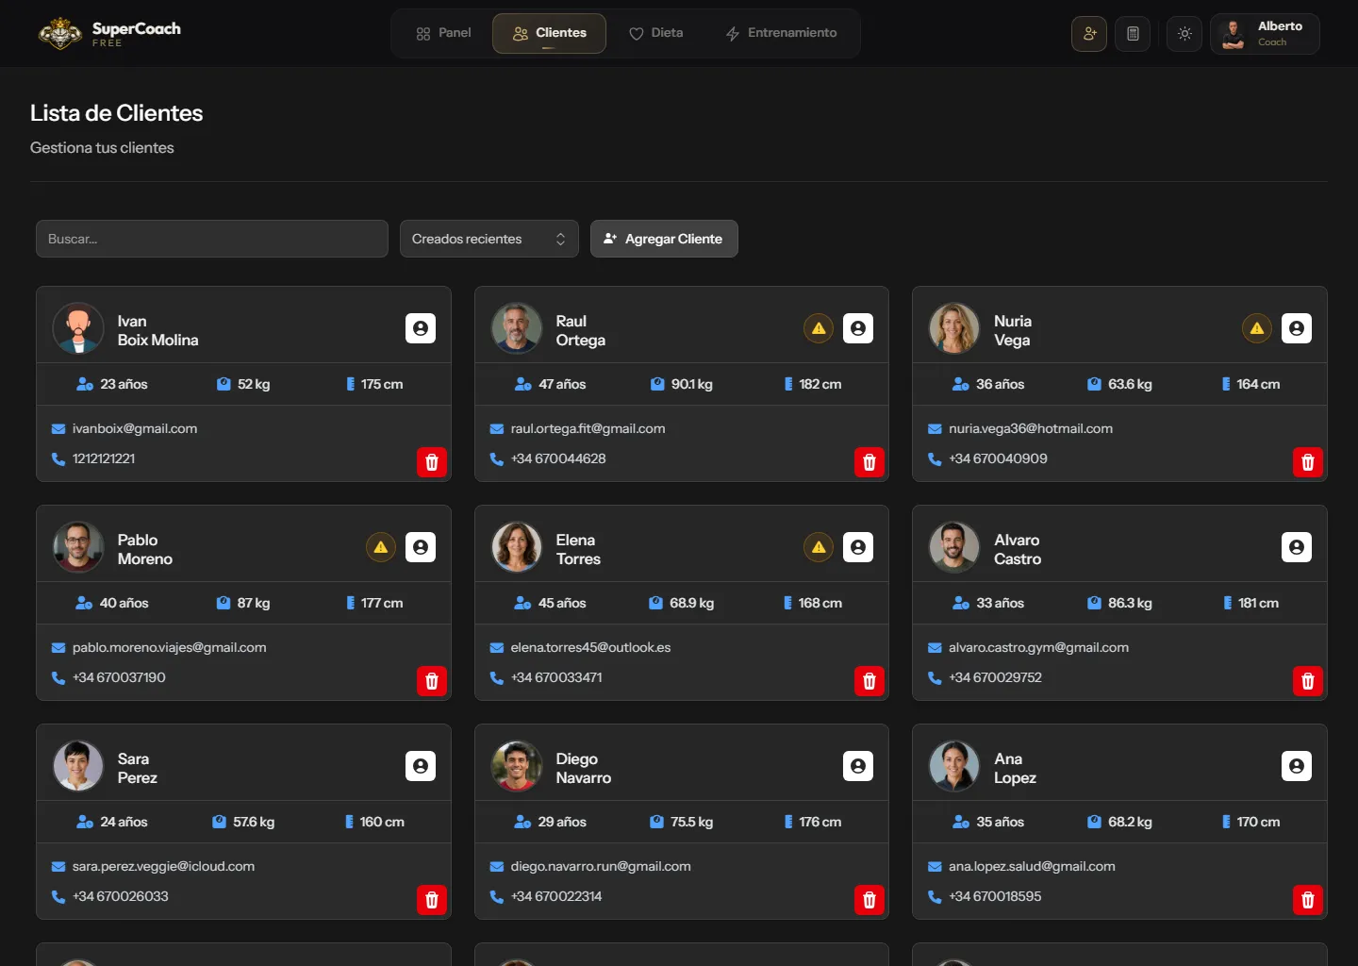
Task: Delete client Elena Torres
Action: point(869,681)
